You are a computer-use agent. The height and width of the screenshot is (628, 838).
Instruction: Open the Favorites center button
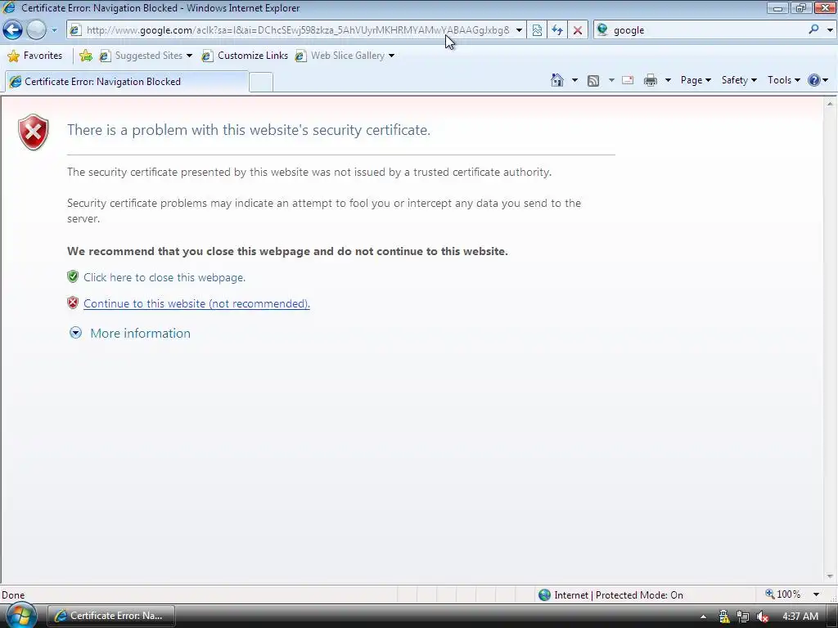[x=35, y=56]
